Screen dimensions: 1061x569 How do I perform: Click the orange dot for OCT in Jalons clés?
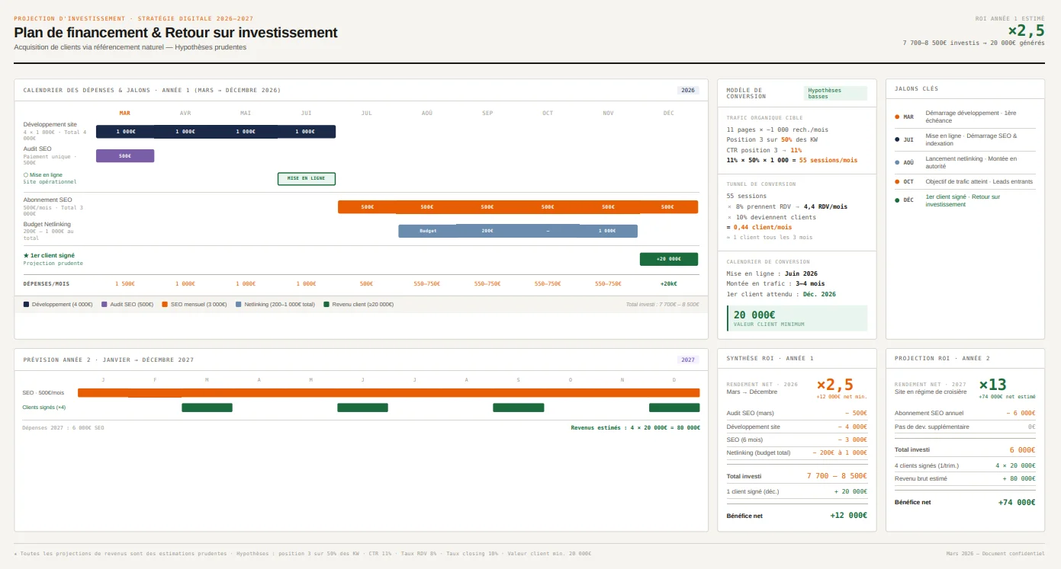click(897, 181)
